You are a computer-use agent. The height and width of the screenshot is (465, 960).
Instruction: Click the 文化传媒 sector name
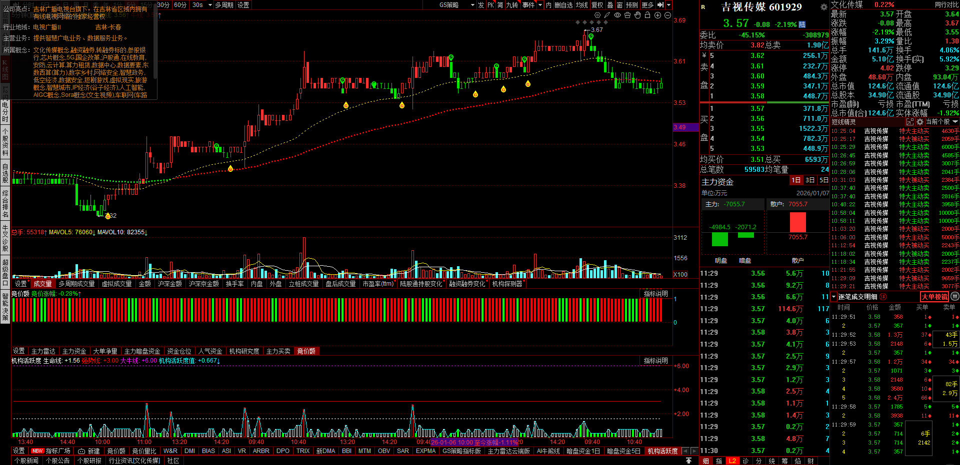[x=846, y=5]
